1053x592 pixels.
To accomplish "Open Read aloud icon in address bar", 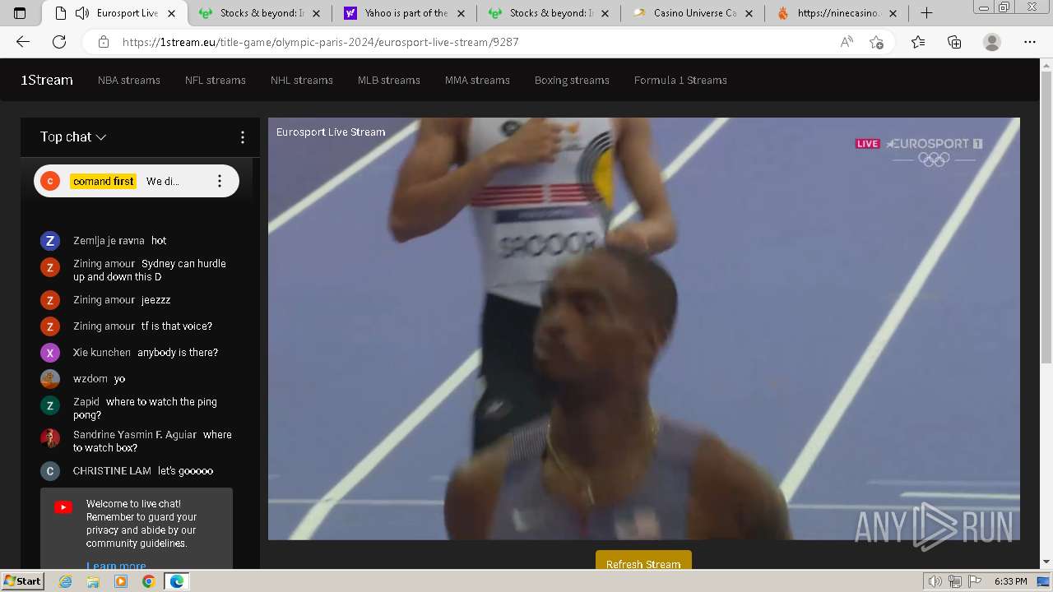I will pos(847,42).
